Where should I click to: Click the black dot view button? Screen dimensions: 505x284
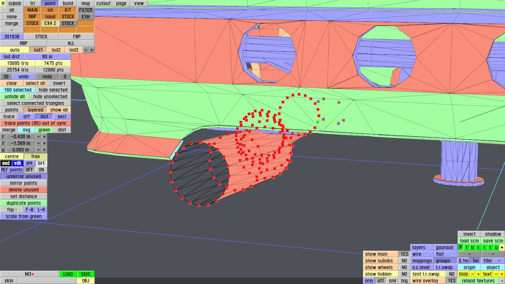(x=502, y=247)
